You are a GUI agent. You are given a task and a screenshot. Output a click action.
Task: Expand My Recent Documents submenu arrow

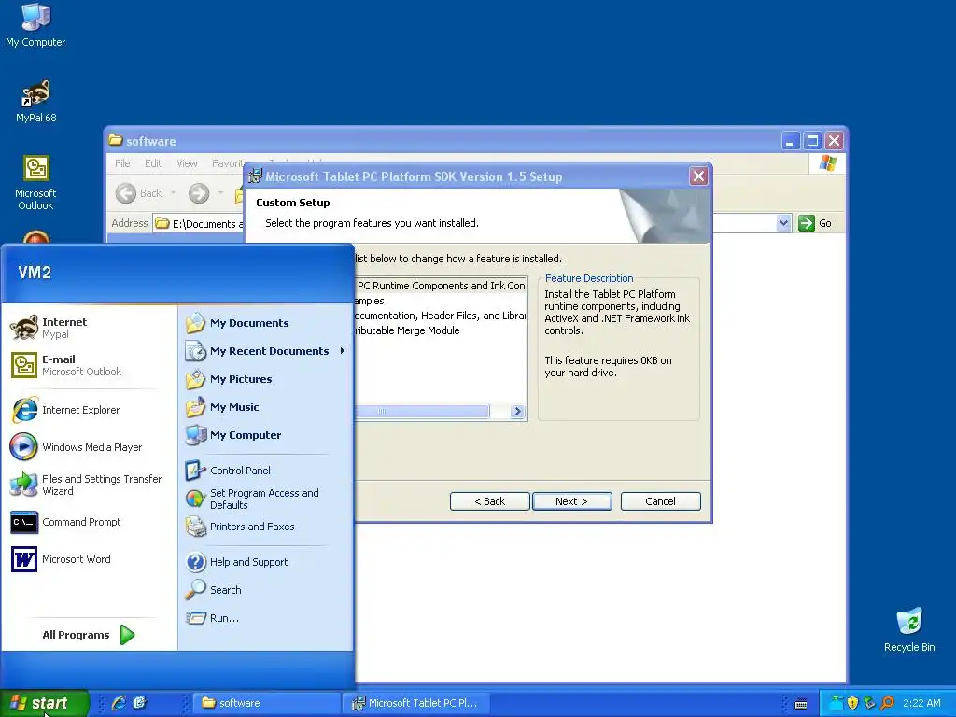(343, 351)
